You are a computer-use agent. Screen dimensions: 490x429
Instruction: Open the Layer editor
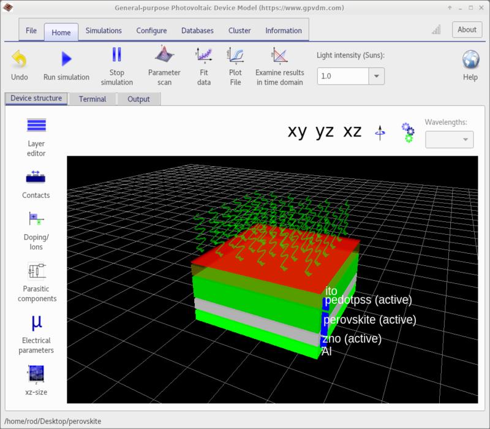click(x=36, y=126)
